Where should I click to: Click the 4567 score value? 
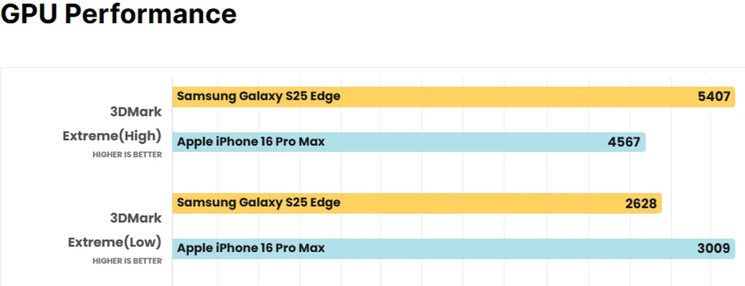pos(624,142)
